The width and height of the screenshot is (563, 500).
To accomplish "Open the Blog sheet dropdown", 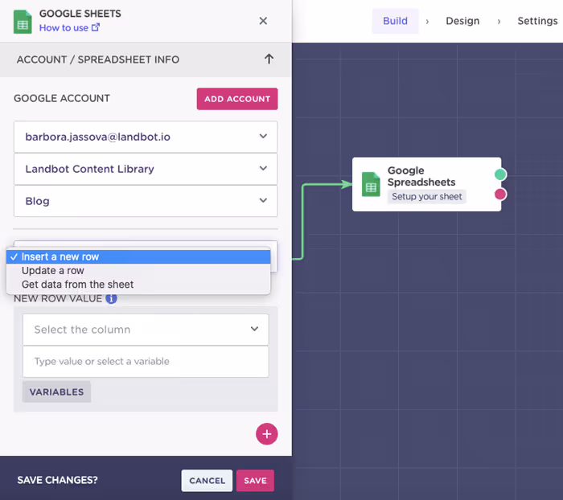I will coord(146,201).
